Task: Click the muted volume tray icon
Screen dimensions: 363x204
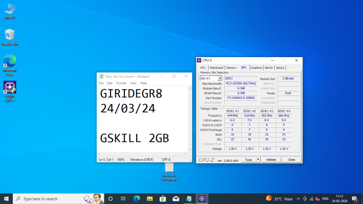Action: tap(318, 199)
